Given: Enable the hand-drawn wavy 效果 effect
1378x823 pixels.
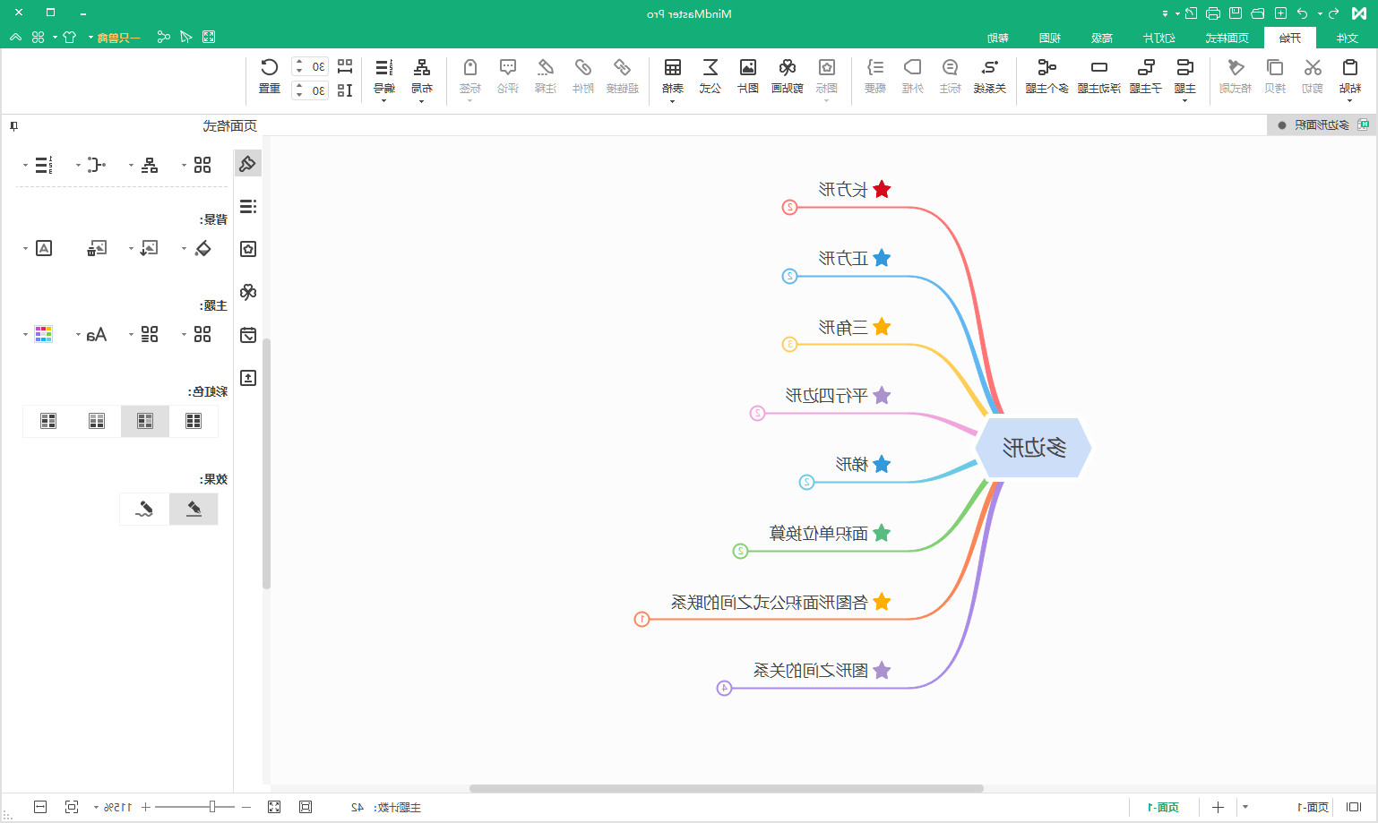Looking at the screenshot, I should click(x=144, y=509).
